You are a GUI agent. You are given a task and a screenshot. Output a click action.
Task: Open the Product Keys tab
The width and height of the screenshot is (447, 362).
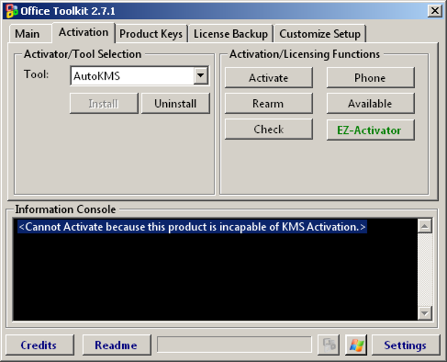[x=151, y=33]
